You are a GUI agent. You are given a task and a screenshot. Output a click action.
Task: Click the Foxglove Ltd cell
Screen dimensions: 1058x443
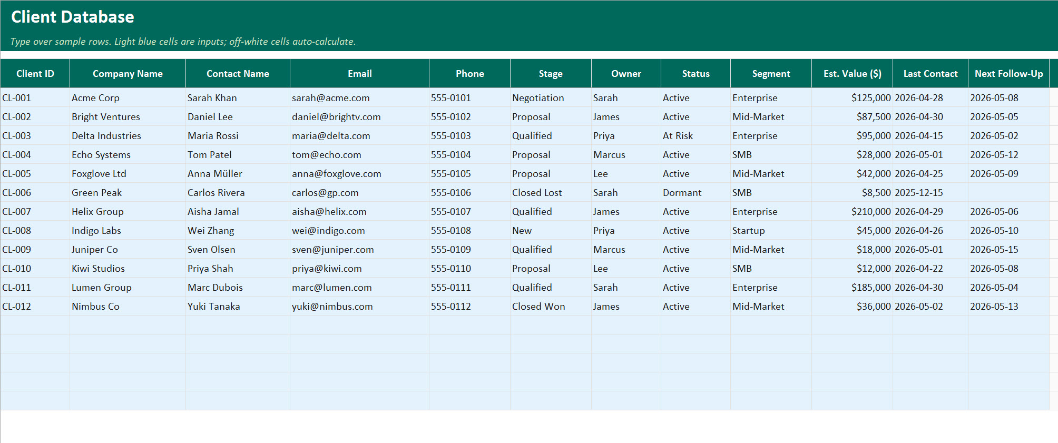[x=128, y=173]
